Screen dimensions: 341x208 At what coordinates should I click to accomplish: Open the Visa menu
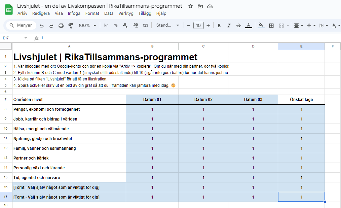59,13
